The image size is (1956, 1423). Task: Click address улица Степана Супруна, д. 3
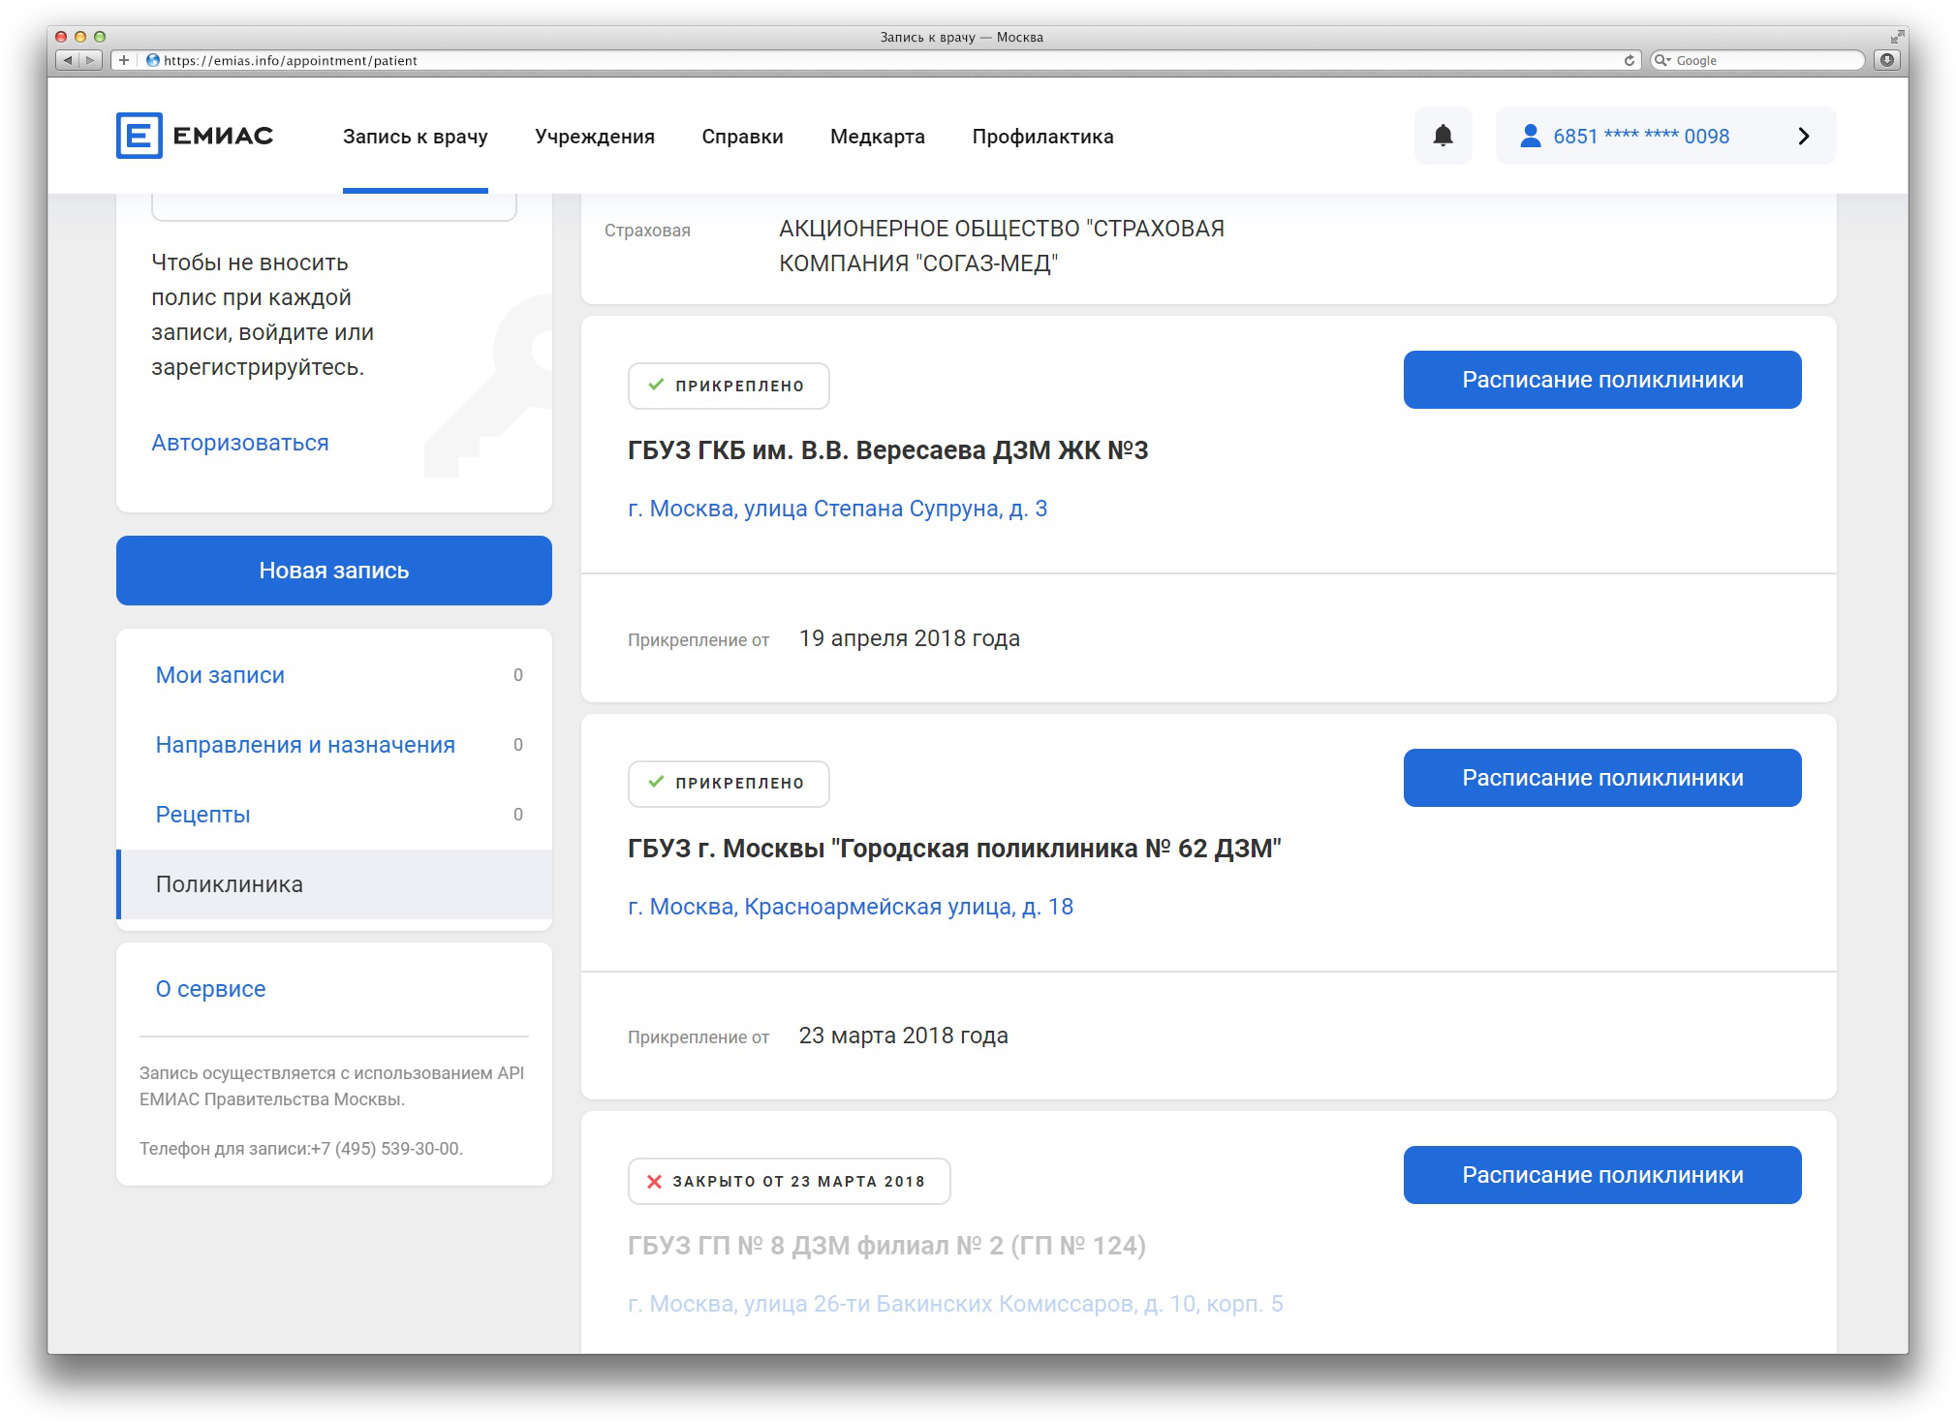(837, 509)
